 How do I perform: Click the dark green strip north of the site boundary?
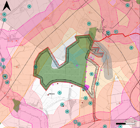pyautogui.click(x=93, y=33)
